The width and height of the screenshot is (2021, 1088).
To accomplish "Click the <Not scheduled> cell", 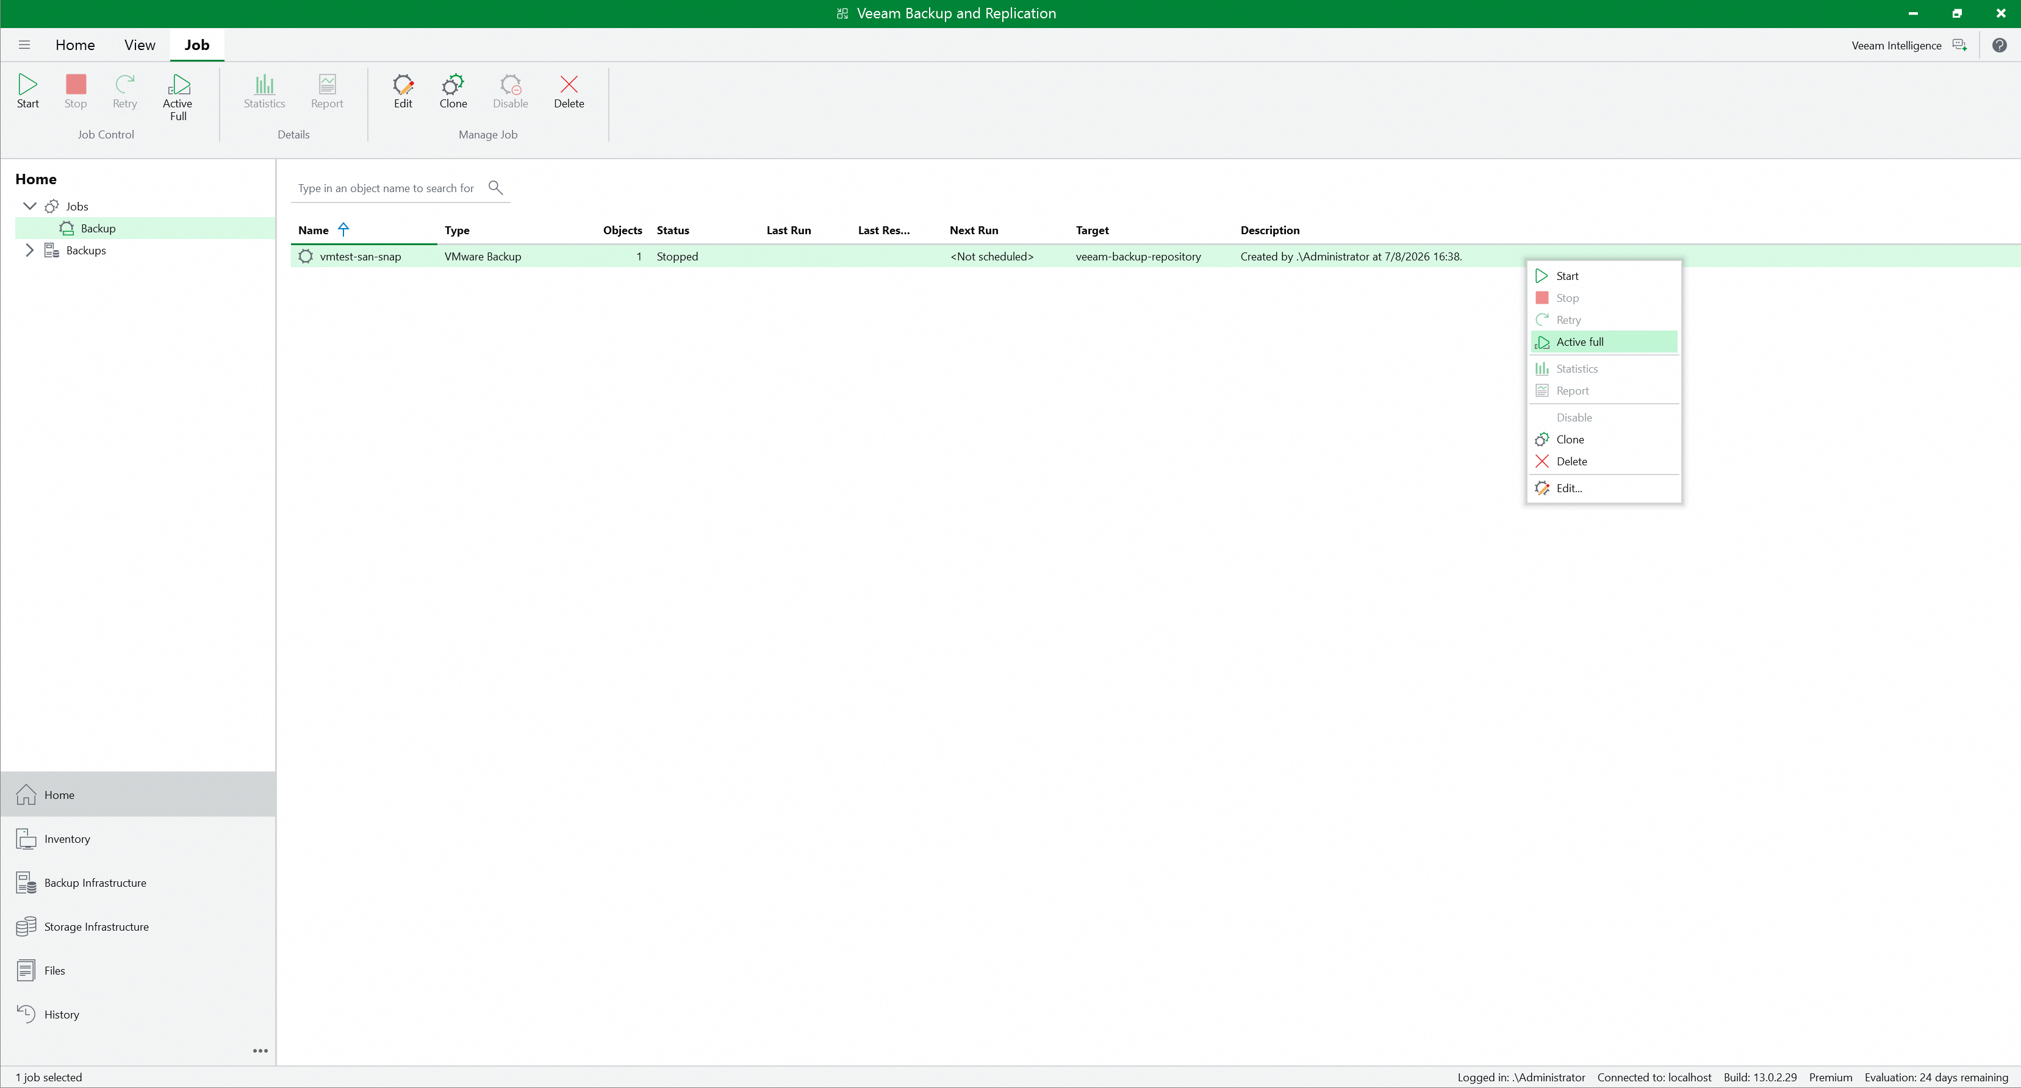I will [x=992, y=257].
